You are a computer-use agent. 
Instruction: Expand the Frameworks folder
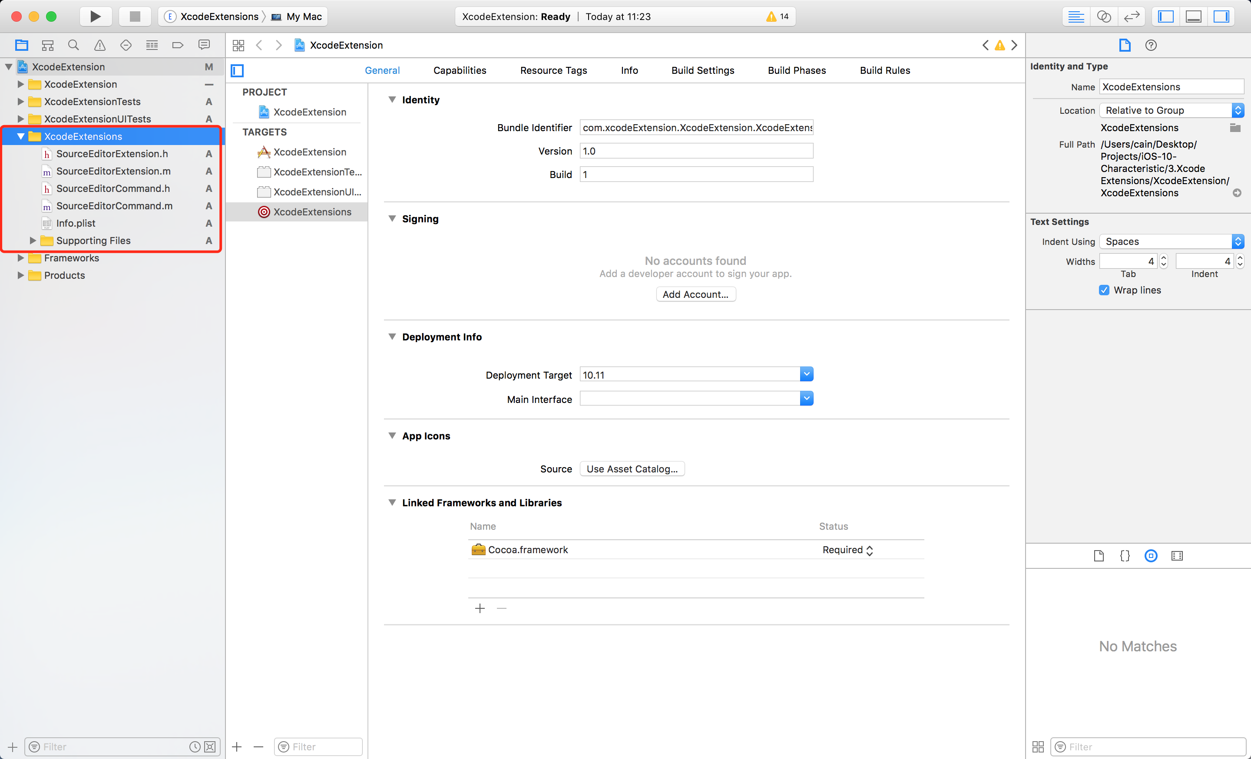21,258
